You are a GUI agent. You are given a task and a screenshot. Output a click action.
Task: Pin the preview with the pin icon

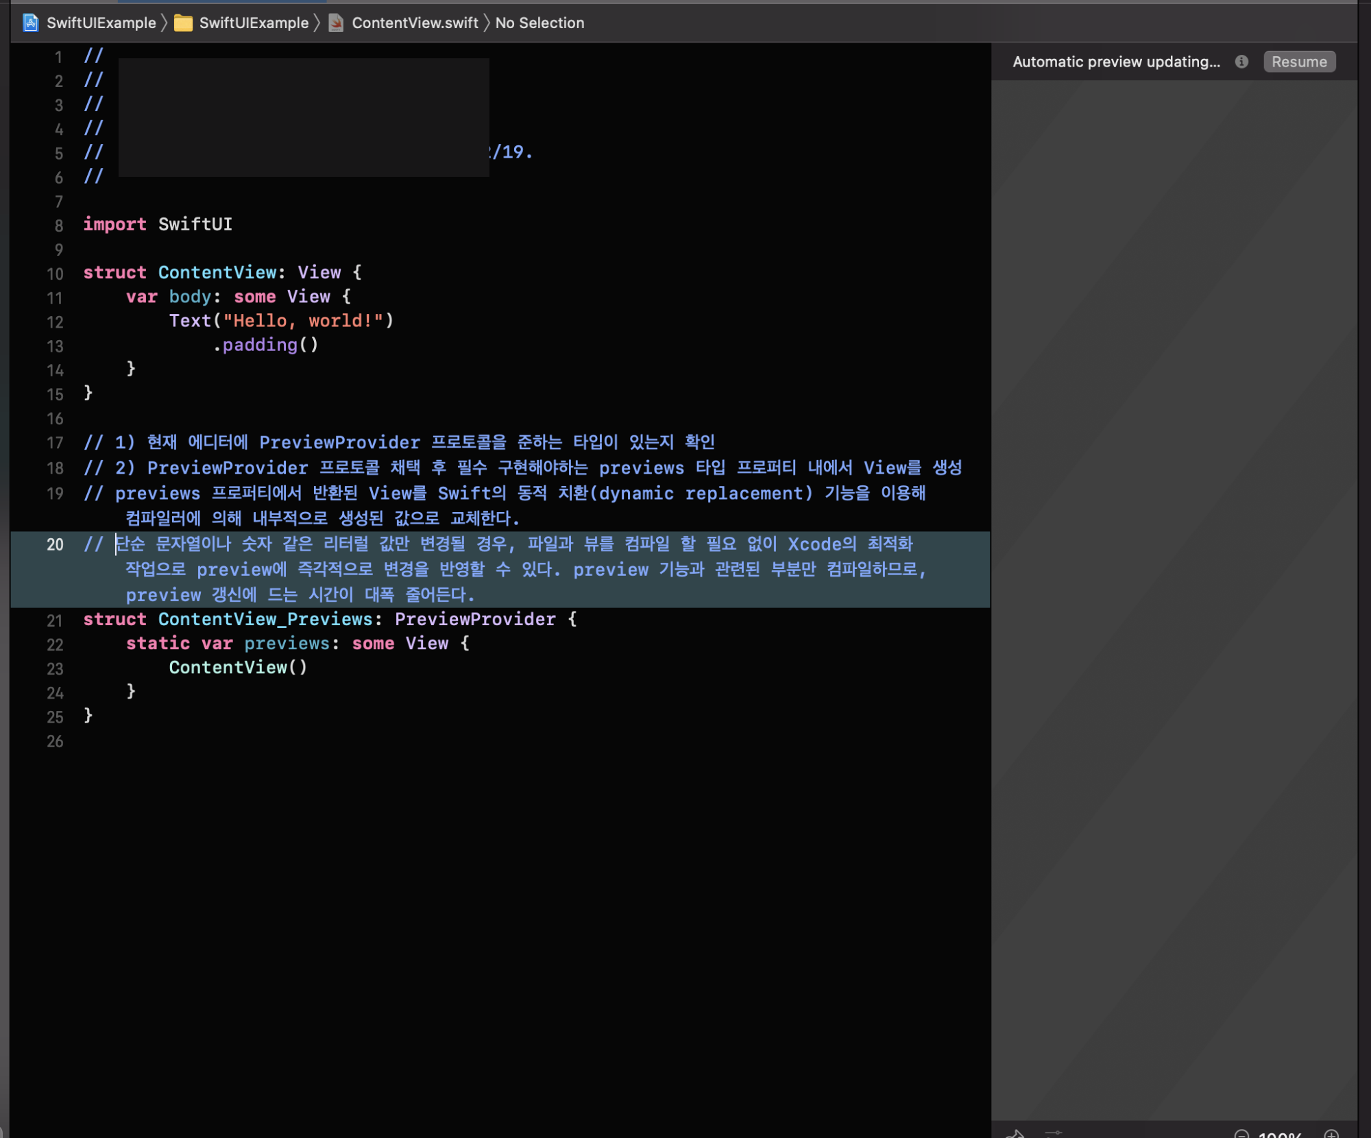coord(1015,1134)
